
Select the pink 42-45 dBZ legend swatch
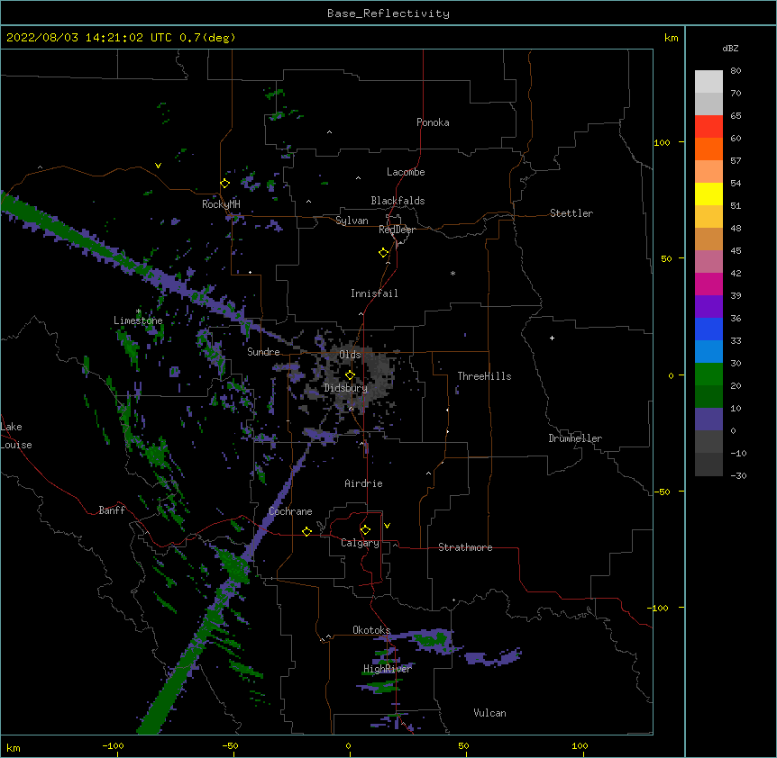tap(708, 261)
